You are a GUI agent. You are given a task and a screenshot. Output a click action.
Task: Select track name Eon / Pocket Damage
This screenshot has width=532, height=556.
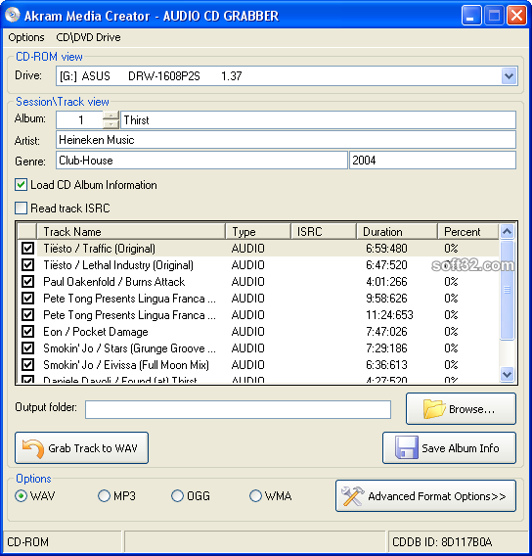tap(96, 332)
